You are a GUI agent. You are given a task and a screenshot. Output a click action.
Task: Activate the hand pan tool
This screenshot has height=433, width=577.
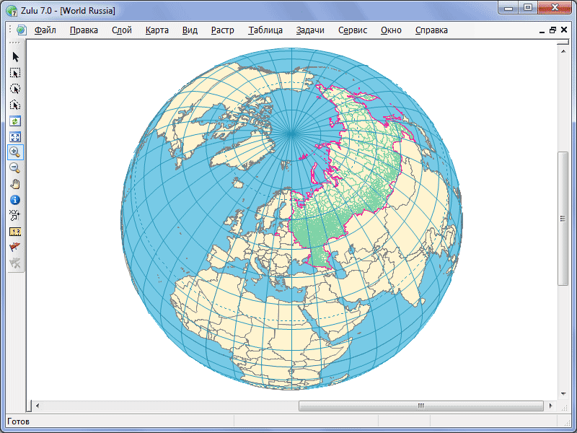[x=15, y=184]
